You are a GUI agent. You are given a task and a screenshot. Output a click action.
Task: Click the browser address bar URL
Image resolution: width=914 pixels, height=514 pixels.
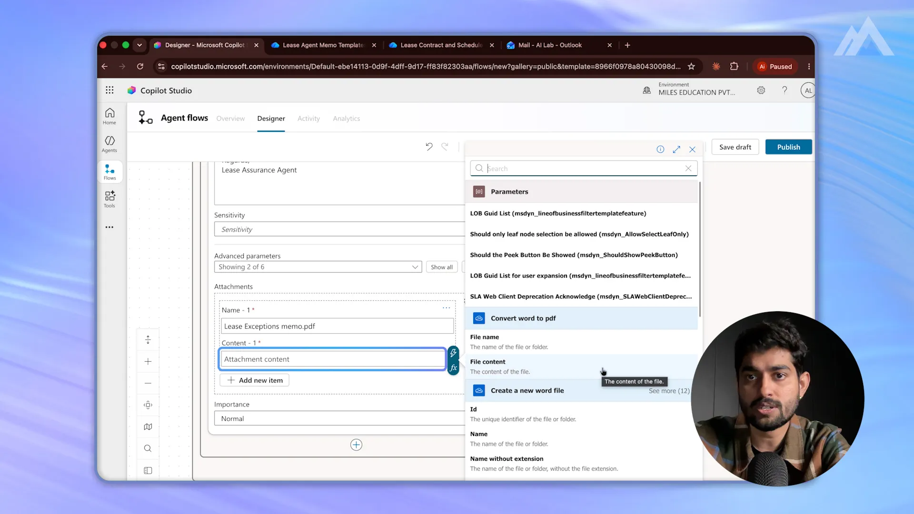point(426,67)
